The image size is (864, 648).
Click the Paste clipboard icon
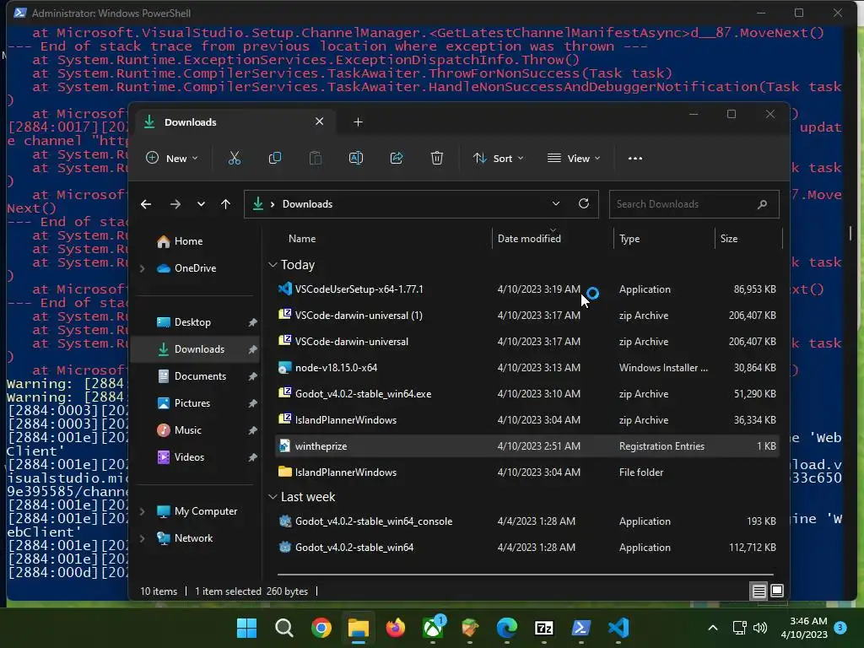point(316,159)
